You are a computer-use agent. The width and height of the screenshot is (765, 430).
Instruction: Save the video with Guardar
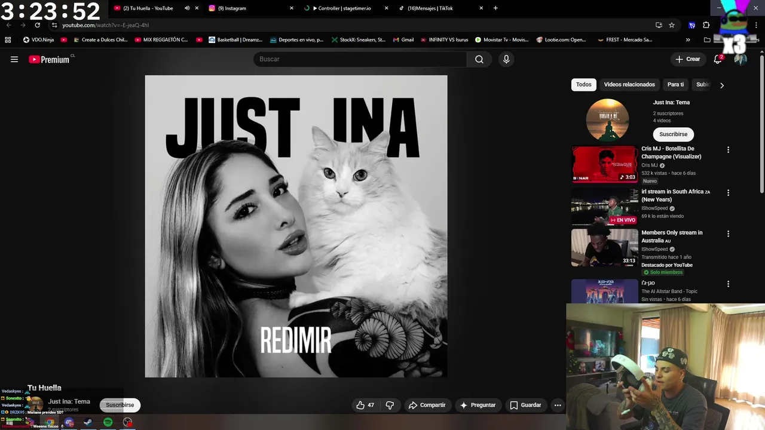coord(525,405)
